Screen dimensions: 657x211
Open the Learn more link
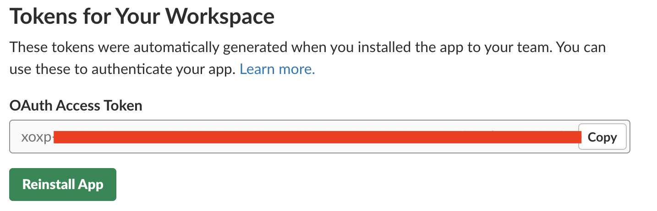277,69
